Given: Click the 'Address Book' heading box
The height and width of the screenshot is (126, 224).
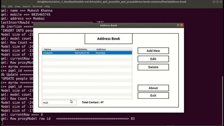Looking at the screenshot, I should (108, 39).
